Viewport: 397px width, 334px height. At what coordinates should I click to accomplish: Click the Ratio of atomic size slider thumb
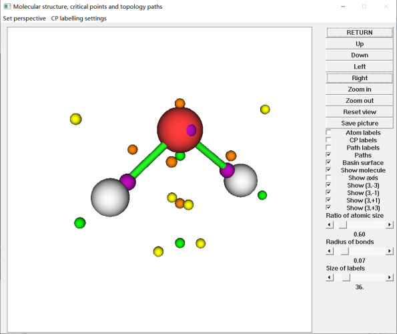click(x=343, y=224)
